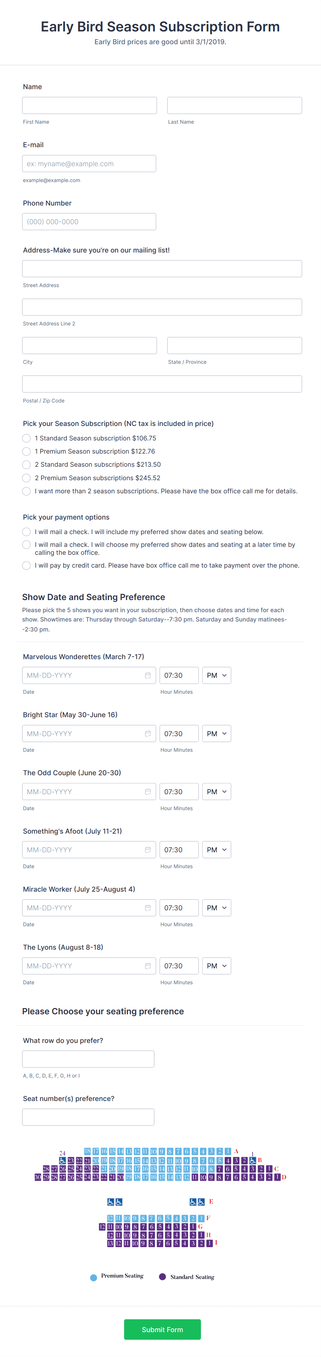Open calendar picker for Something's Afoot date
Screen dimensions: 321x1357
click(148, 849)
